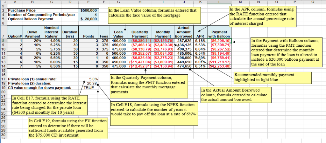Select column header Q
Viewport: 326px width, 143px height.
point(313,2)
